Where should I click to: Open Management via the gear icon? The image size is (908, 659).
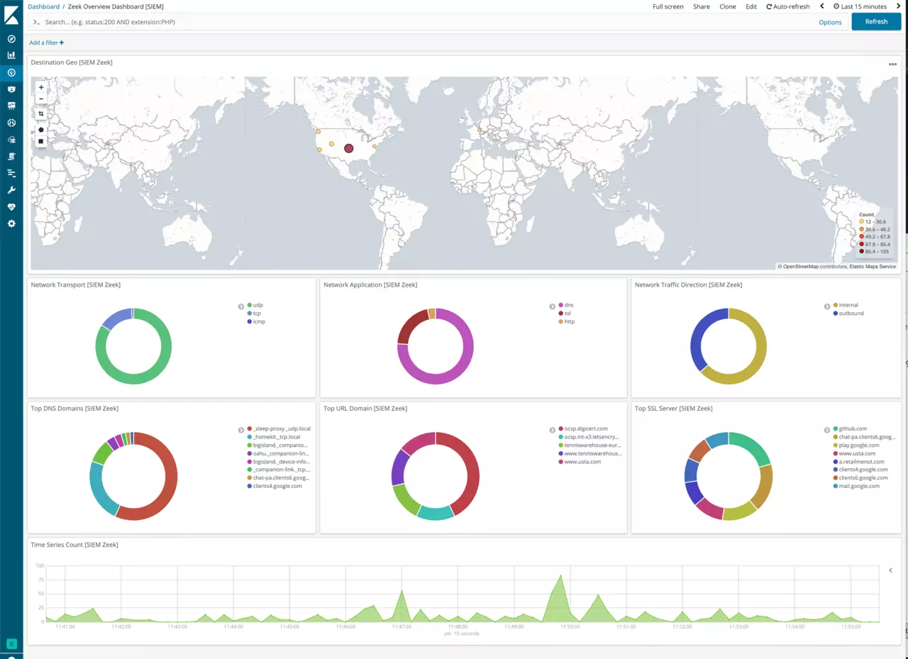11,223
